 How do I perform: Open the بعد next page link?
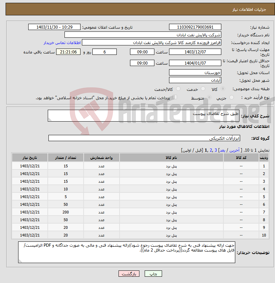(x=222, y=150)
